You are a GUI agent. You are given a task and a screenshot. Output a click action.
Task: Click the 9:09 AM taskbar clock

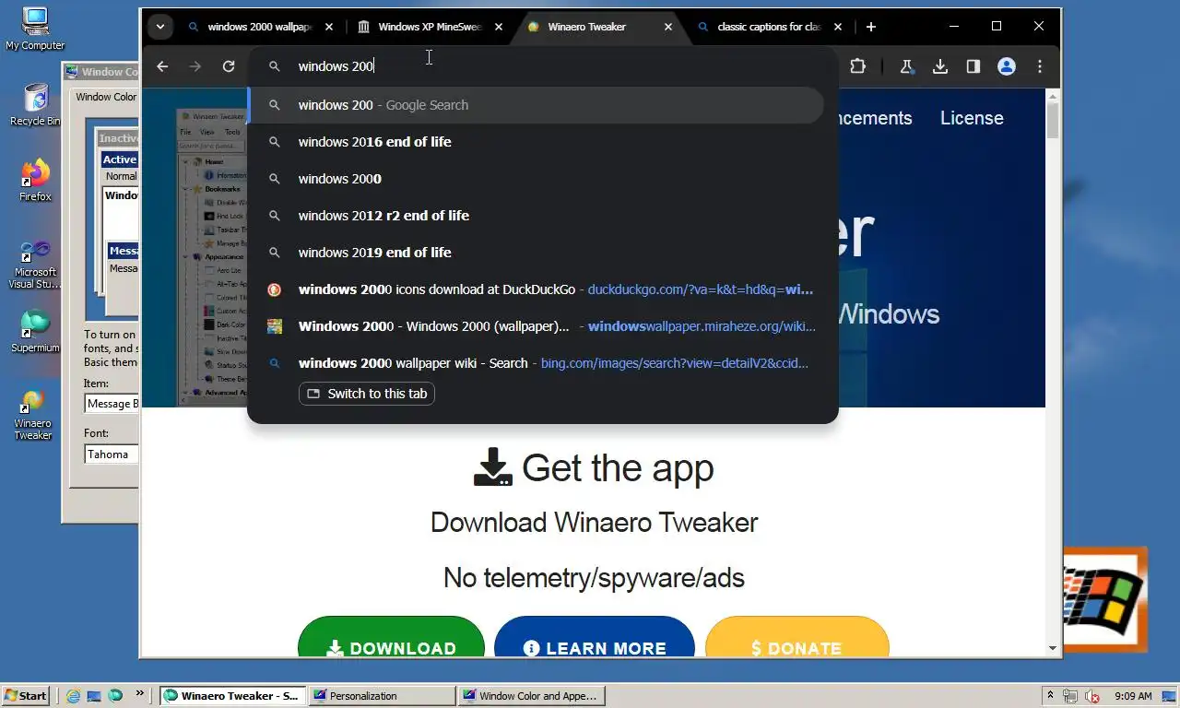(x=1133, y=696)
